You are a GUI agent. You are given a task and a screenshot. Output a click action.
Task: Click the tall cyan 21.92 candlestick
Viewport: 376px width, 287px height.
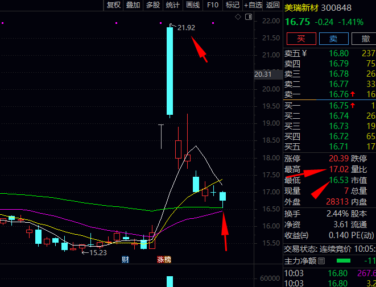[x=170, y=71]
